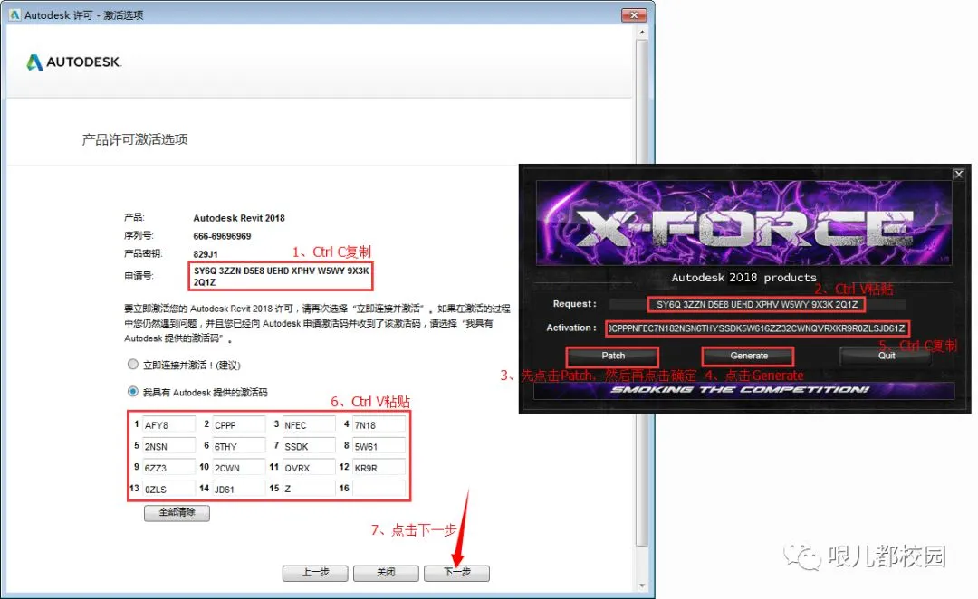Click activation code field 11 containing QVRX
This screenshot has width=978, height=599.
click(309, 468)
